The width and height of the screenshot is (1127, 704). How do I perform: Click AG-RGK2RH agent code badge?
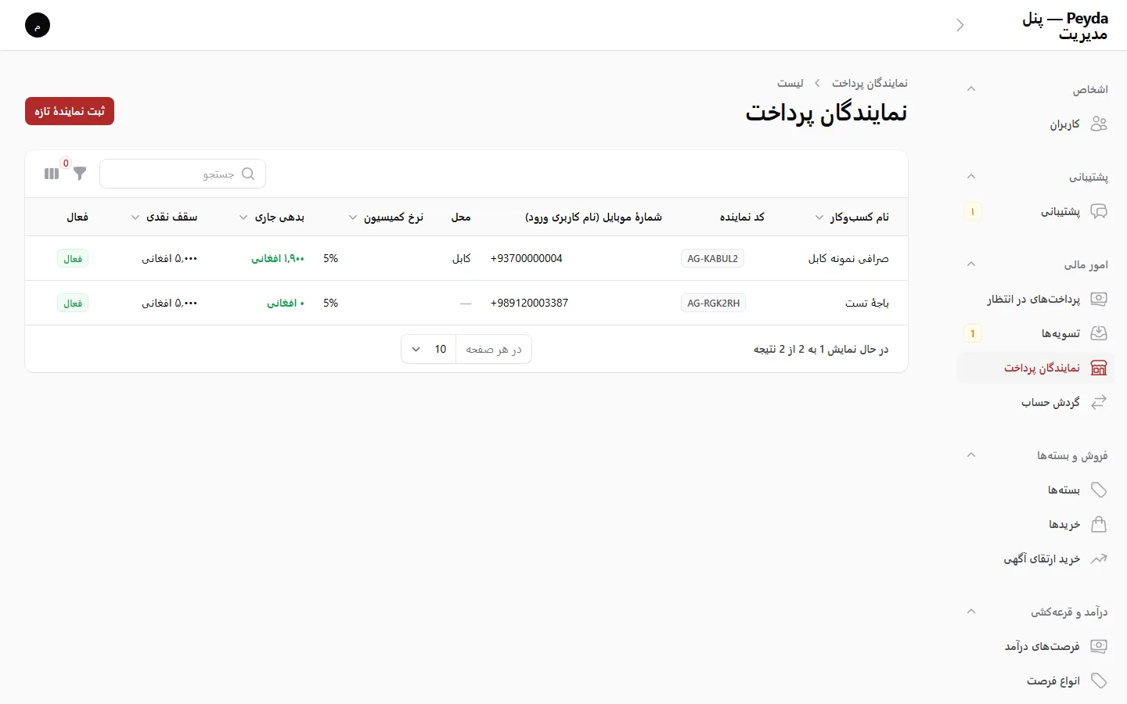point(713,303)
